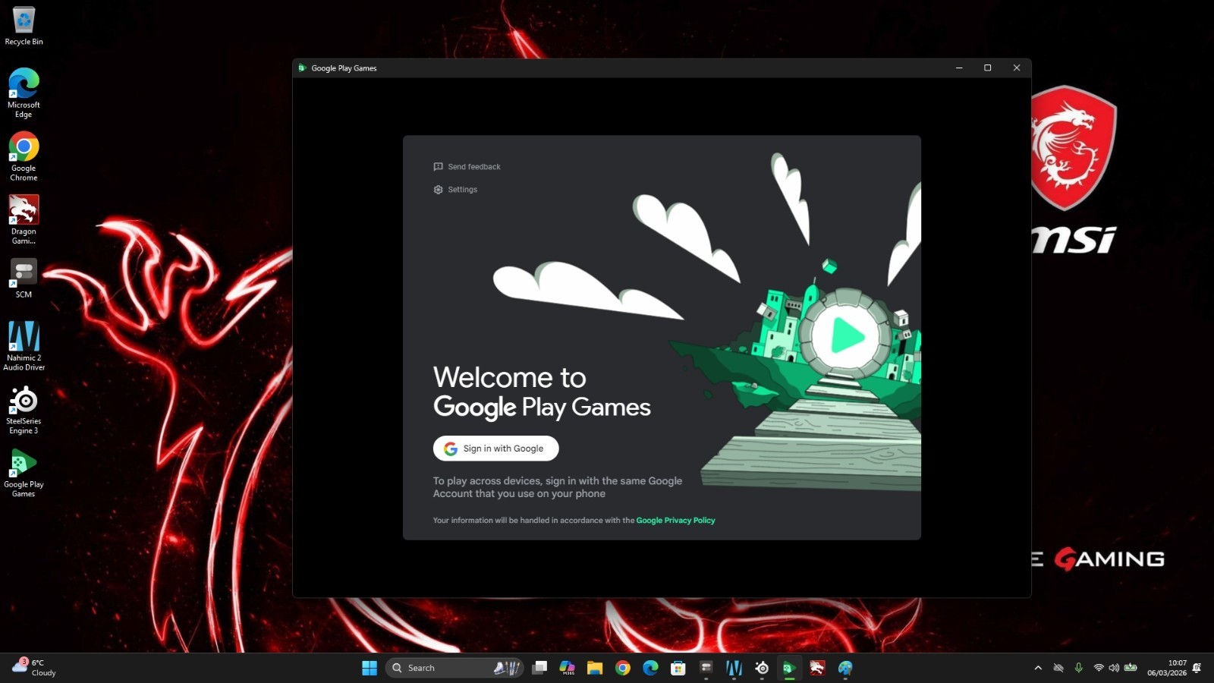Screen dimensions: 1214x683
Task: Select Nahimic 2 Audio Driver shortcut
Action: (24, 345)
